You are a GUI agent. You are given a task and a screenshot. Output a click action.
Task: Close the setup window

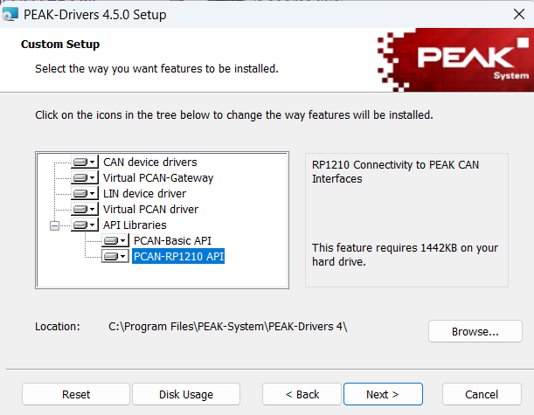[x=519, y=14]
